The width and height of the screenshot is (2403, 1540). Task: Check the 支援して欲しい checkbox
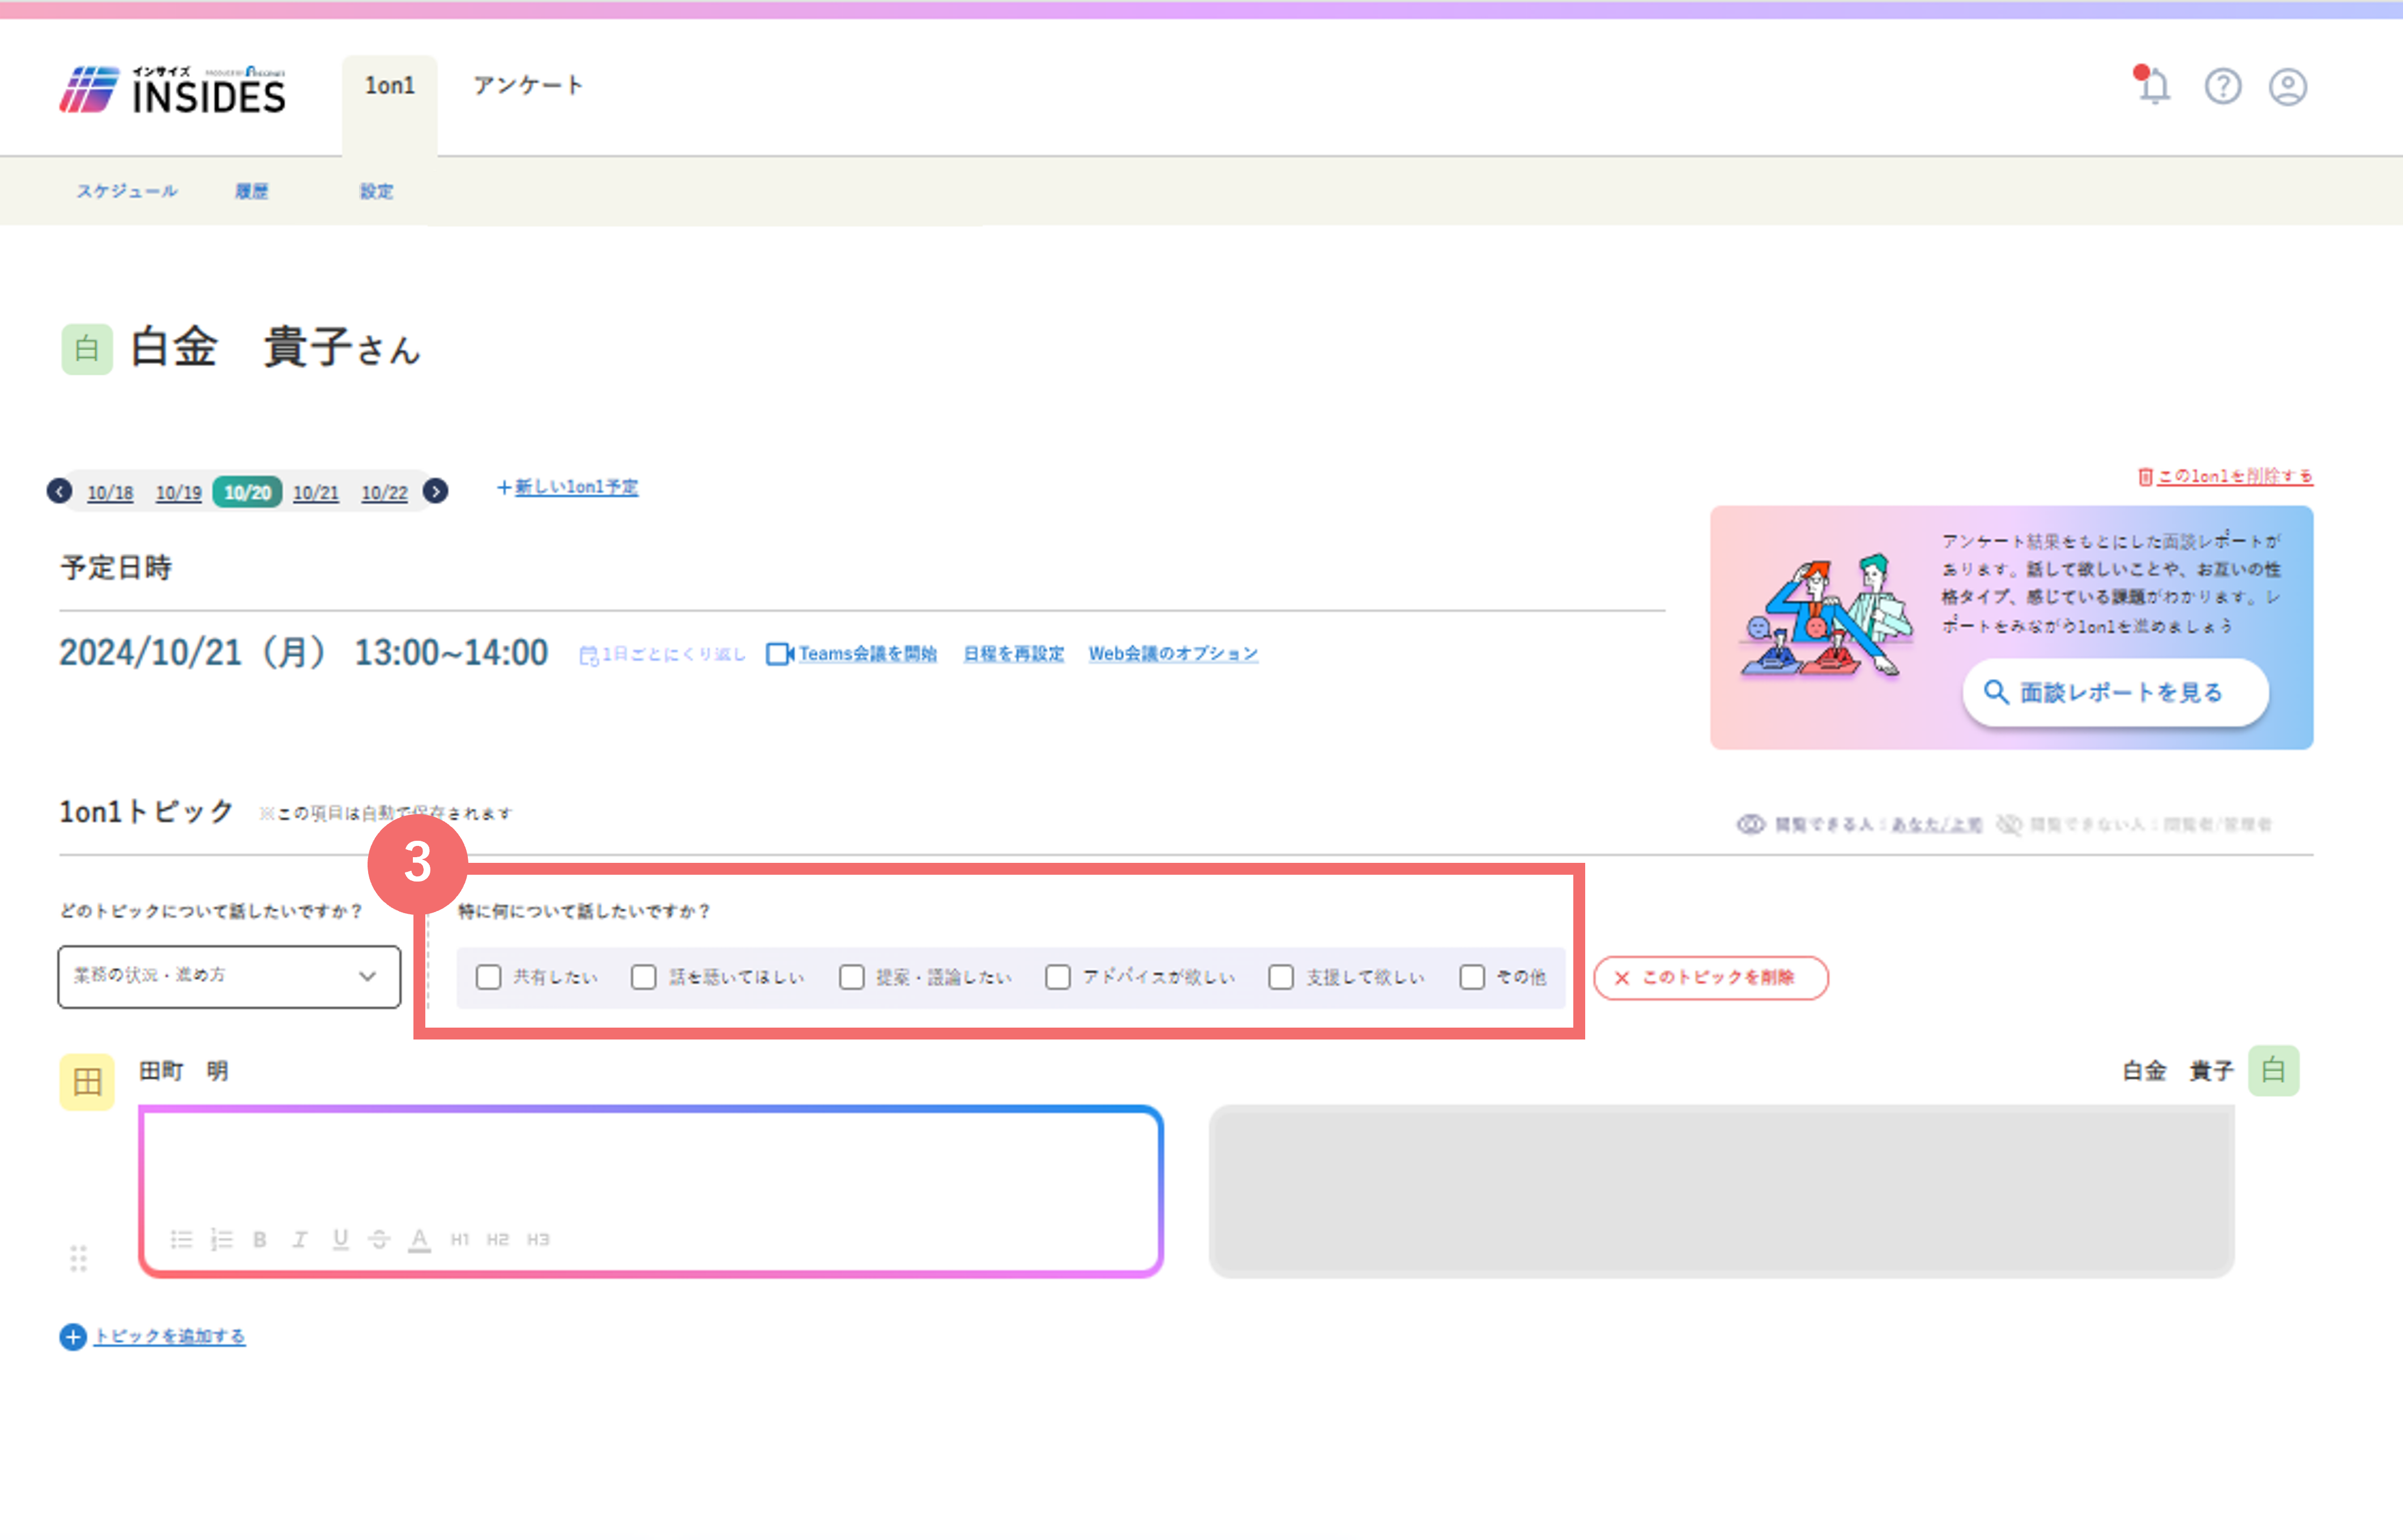pyautogui.click(x=1280, y=977)
